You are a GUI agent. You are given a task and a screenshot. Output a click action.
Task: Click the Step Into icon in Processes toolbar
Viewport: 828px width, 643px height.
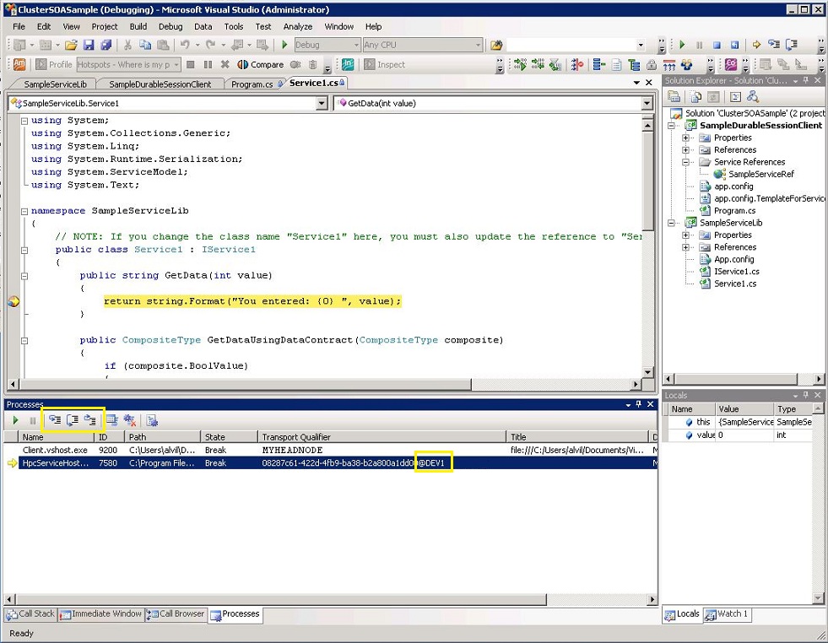(x=54, y=420)
